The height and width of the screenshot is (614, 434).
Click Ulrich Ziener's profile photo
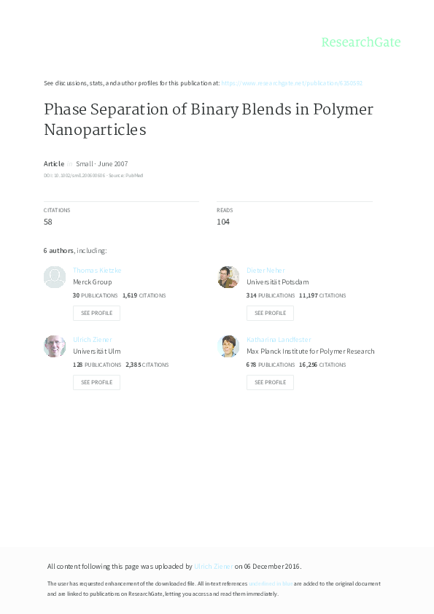click(x=54, y=346)
